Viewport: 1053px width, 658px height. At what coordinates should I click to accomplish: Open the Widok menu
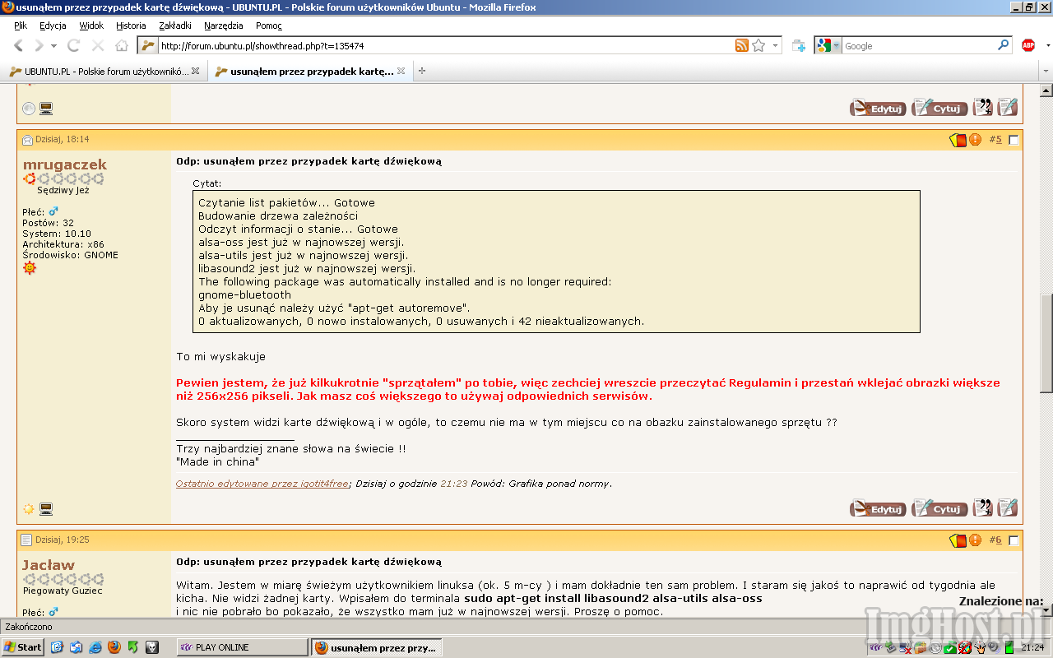point(91,25)
